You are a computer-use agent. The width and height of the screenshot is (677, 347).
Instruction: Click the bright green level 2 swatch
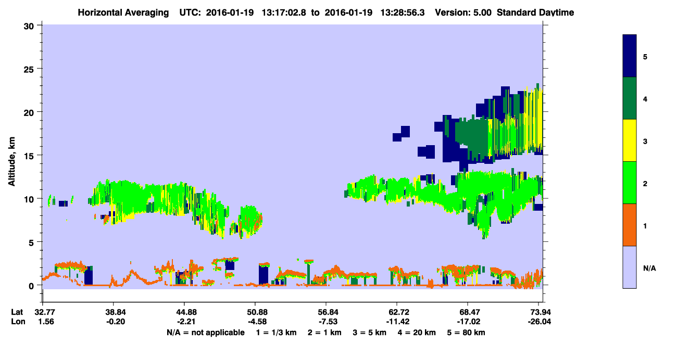point(629,183)
